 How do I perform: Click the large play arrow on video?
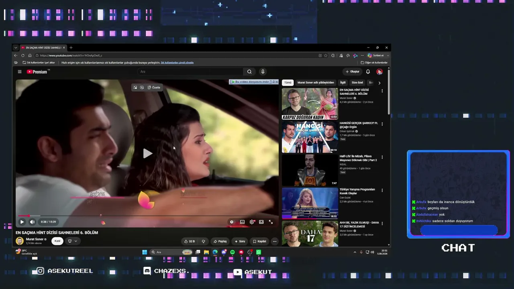tap(147, 153)
